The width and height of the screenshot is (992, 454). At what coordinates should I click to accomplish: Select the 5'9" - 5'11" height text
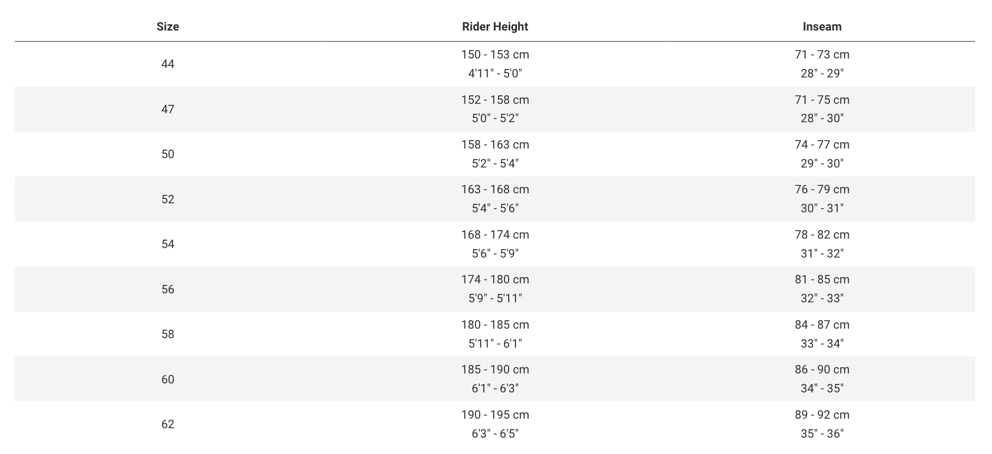tap(495, 299)
